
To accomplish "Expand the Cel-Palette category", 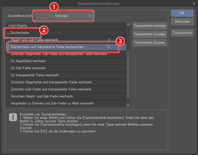I will (x=9, y=26).
